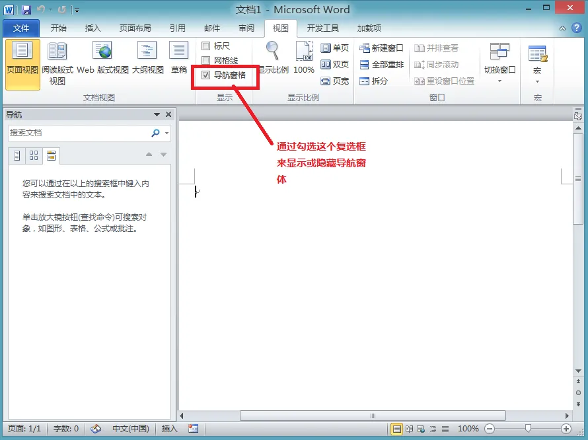Switch to the 引用 references tab
588x440 pixels.
coord(177,28)
